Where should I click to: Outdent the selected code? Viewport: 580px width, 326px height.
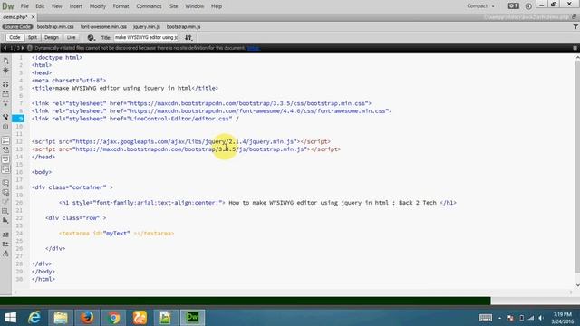(x=5, y=244)
